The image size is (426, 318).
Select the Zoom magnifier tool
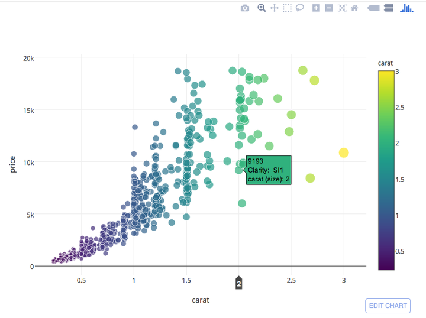(262, 8)
